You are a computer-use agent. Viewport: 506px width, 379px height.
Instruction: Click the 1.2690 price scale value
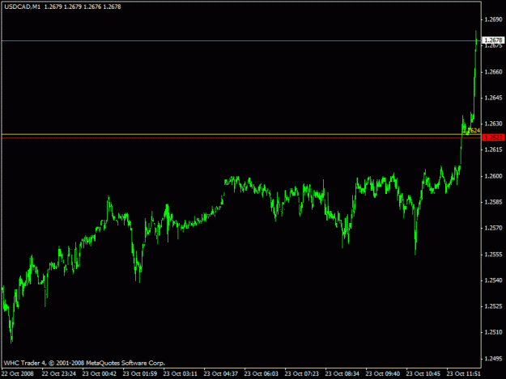click(x=493, y=19)
